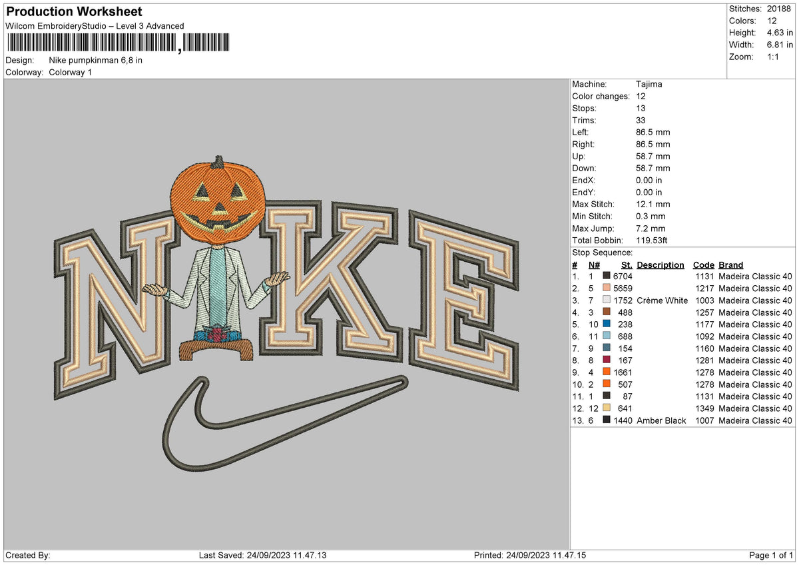Select the stitch count 5659
This screenshot has height=565, width=799.
click(623, 288)
